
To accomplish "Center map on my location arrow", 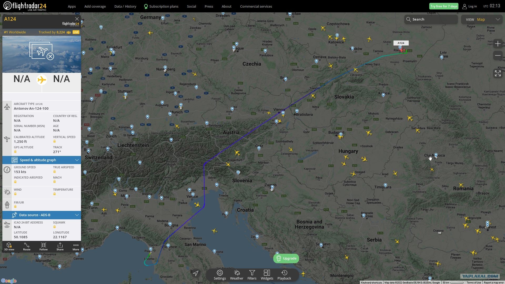I will [196, 273].
